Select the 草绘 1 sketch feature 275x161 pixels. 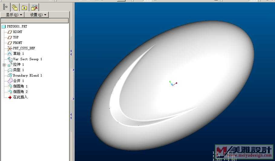pos(18,54)
